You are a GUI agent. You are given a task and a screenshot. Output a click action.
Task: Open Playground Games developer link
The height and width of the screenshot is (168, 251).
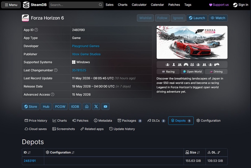[86, 46]
